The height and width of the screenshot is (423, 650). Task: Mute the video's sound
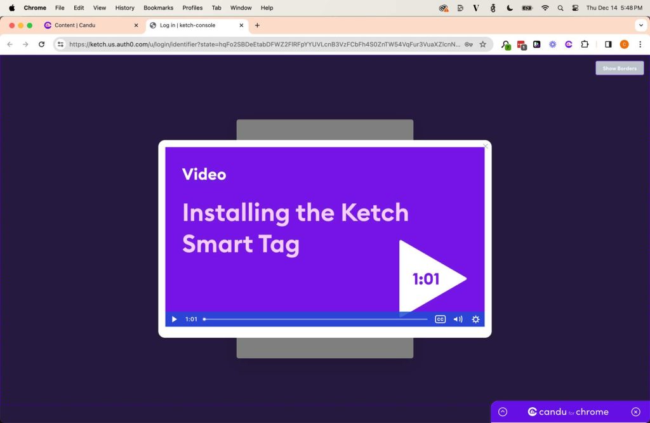pos(458,319)
